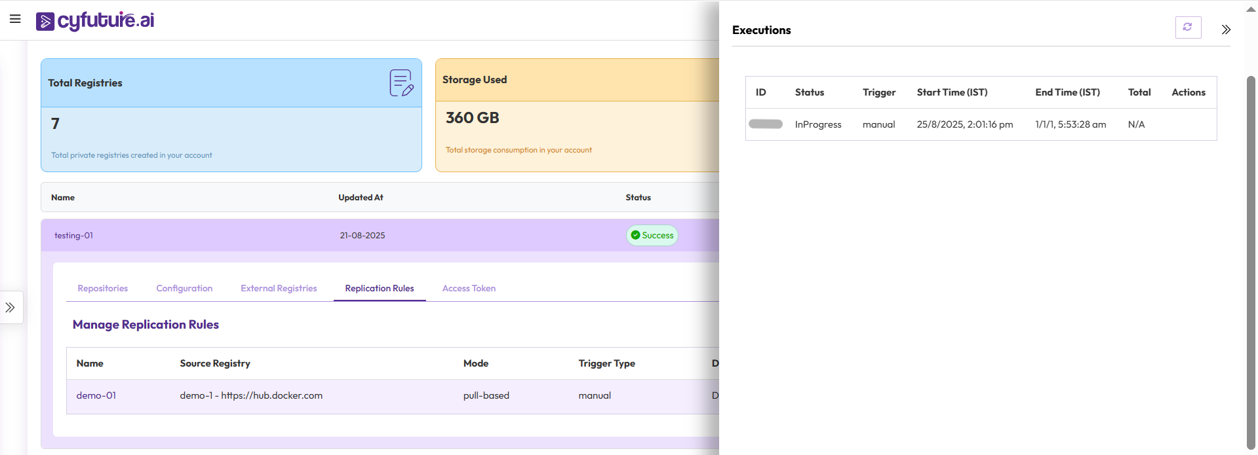Viewport: 1258px width, 455px height.
Task: Expand the left sidebar chevron
Action: [x=10, y=308]
